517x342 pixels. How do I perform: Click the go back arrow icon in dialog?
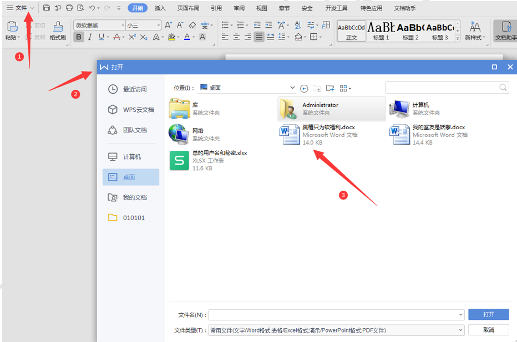click(x=304, y=88)
